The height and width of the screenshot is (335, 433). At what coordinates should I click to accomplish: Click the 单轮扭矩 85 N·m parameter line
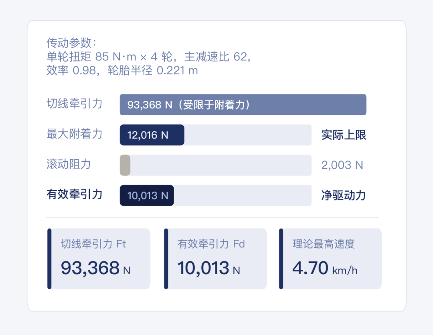(x=148, y=57)
